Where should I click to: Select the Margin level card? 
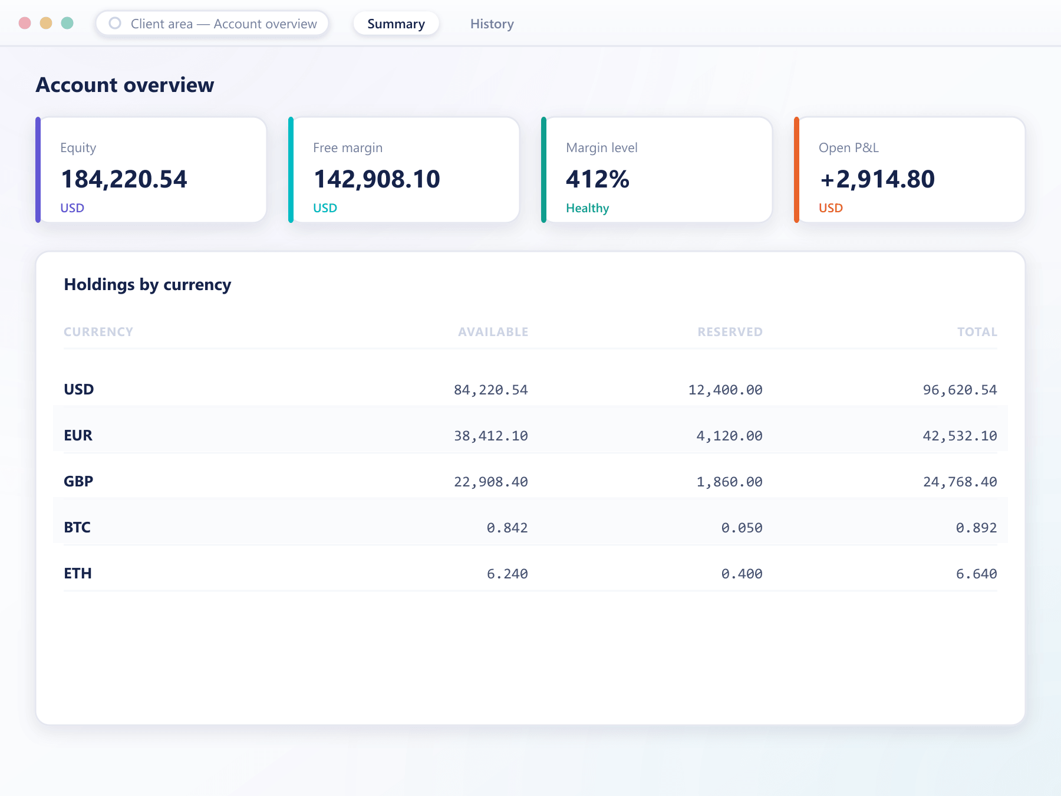click(657, 170)
